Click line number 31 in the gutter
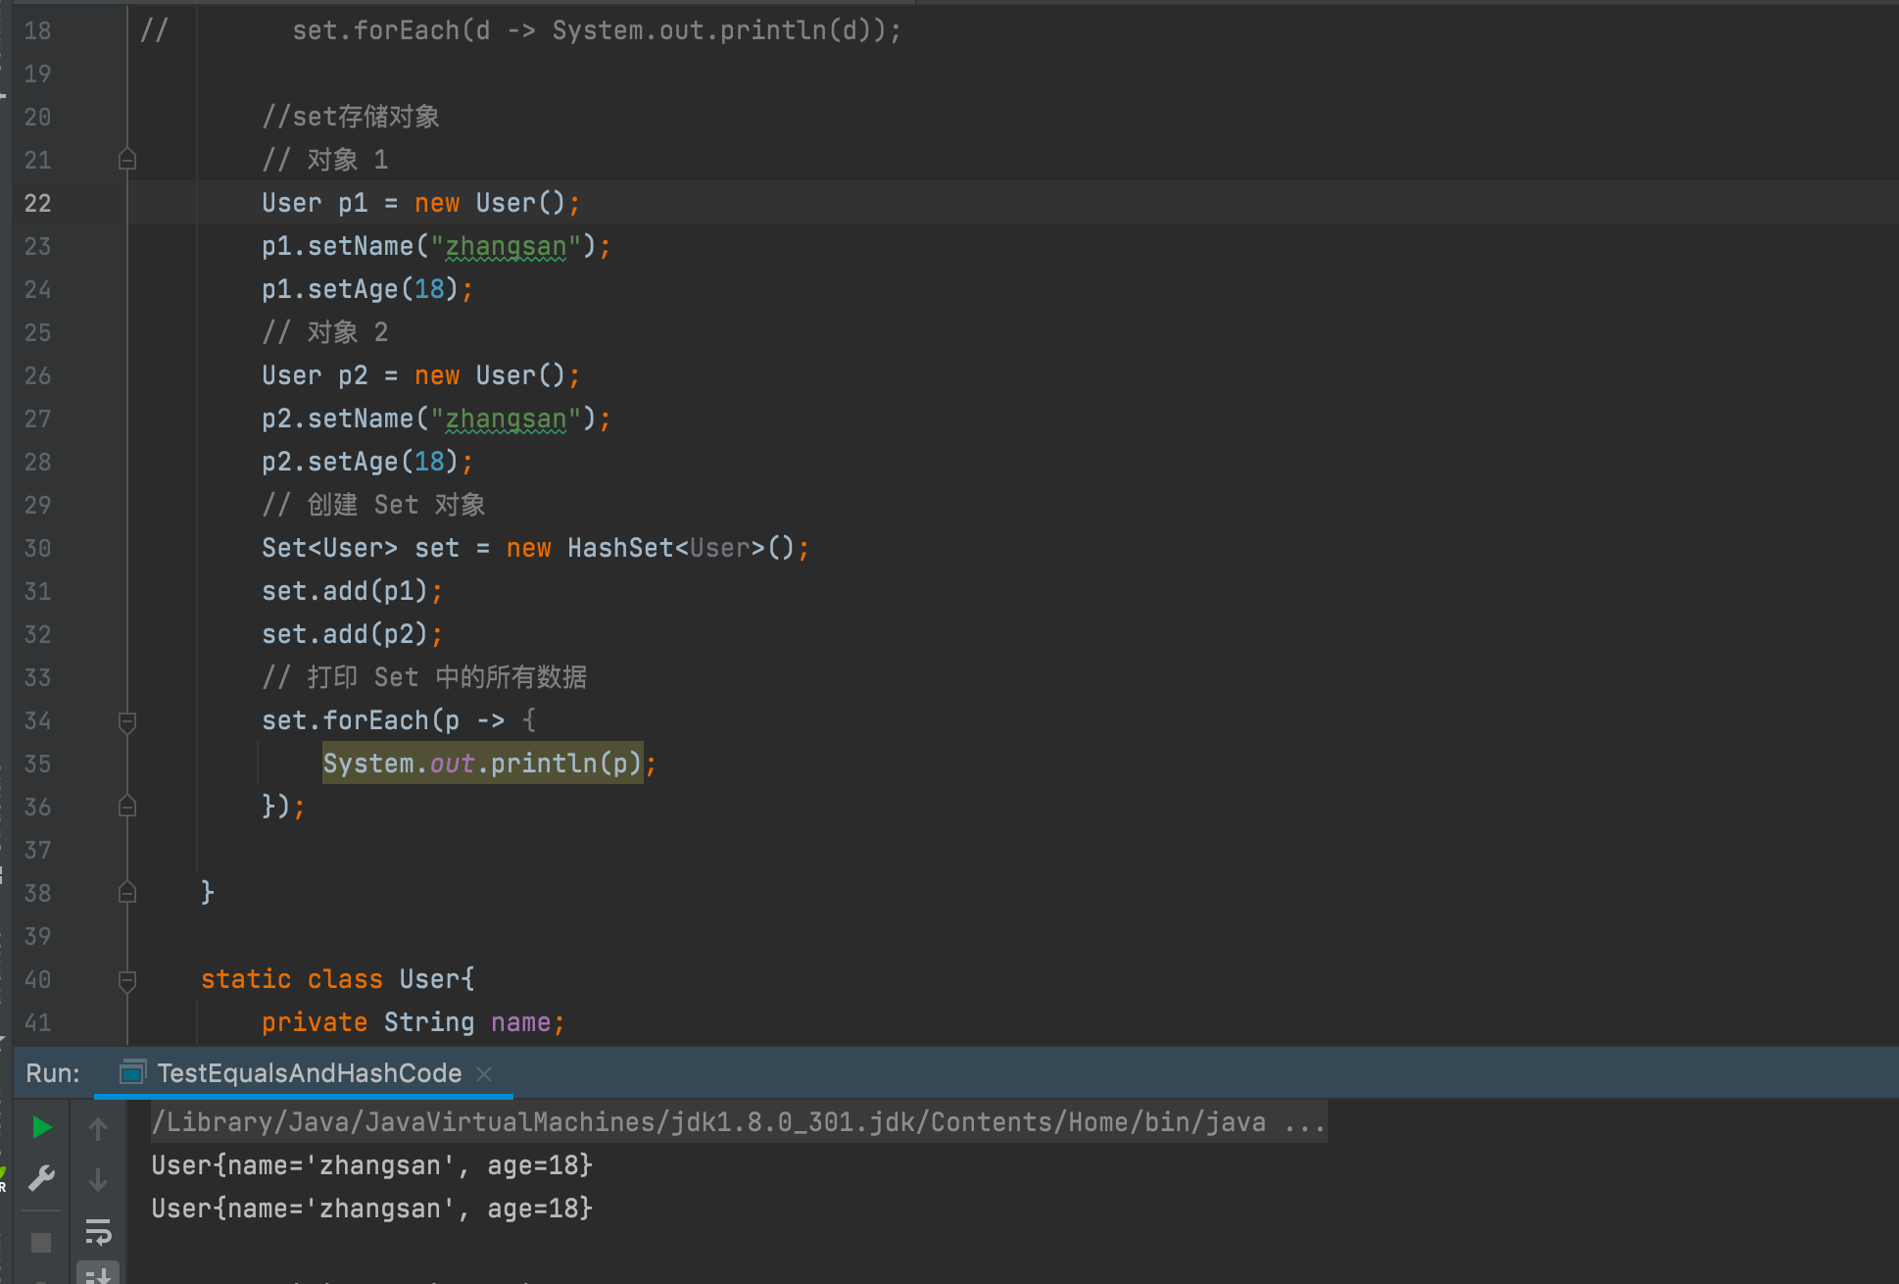The width and height of the screenshot is (1899, 1284). 37,592
